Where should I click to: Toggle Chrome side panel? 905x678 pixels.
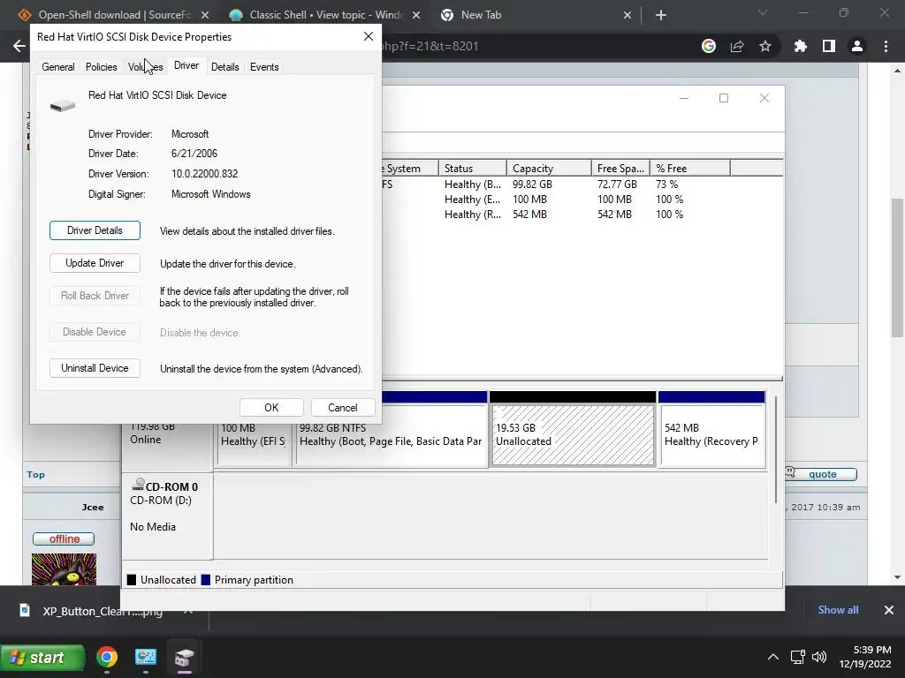tap(829, 46)
